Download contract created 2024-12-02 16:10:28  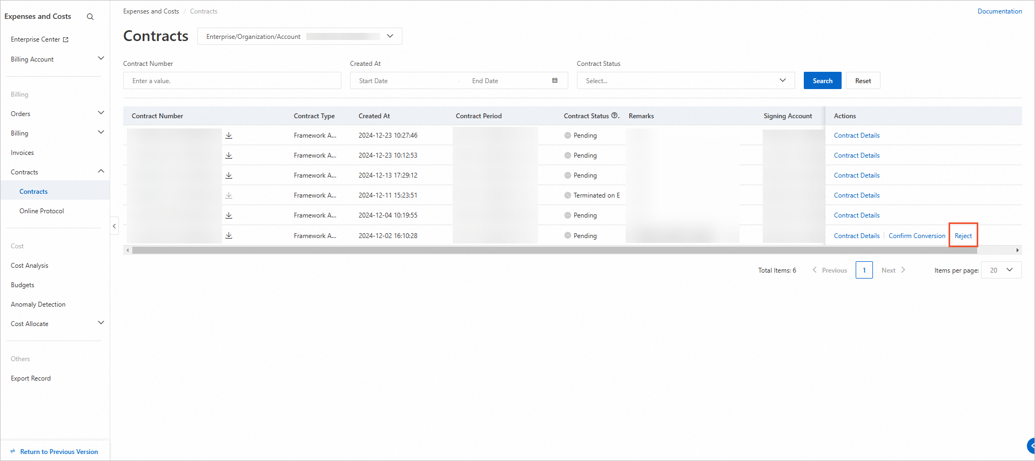[229, 235]
